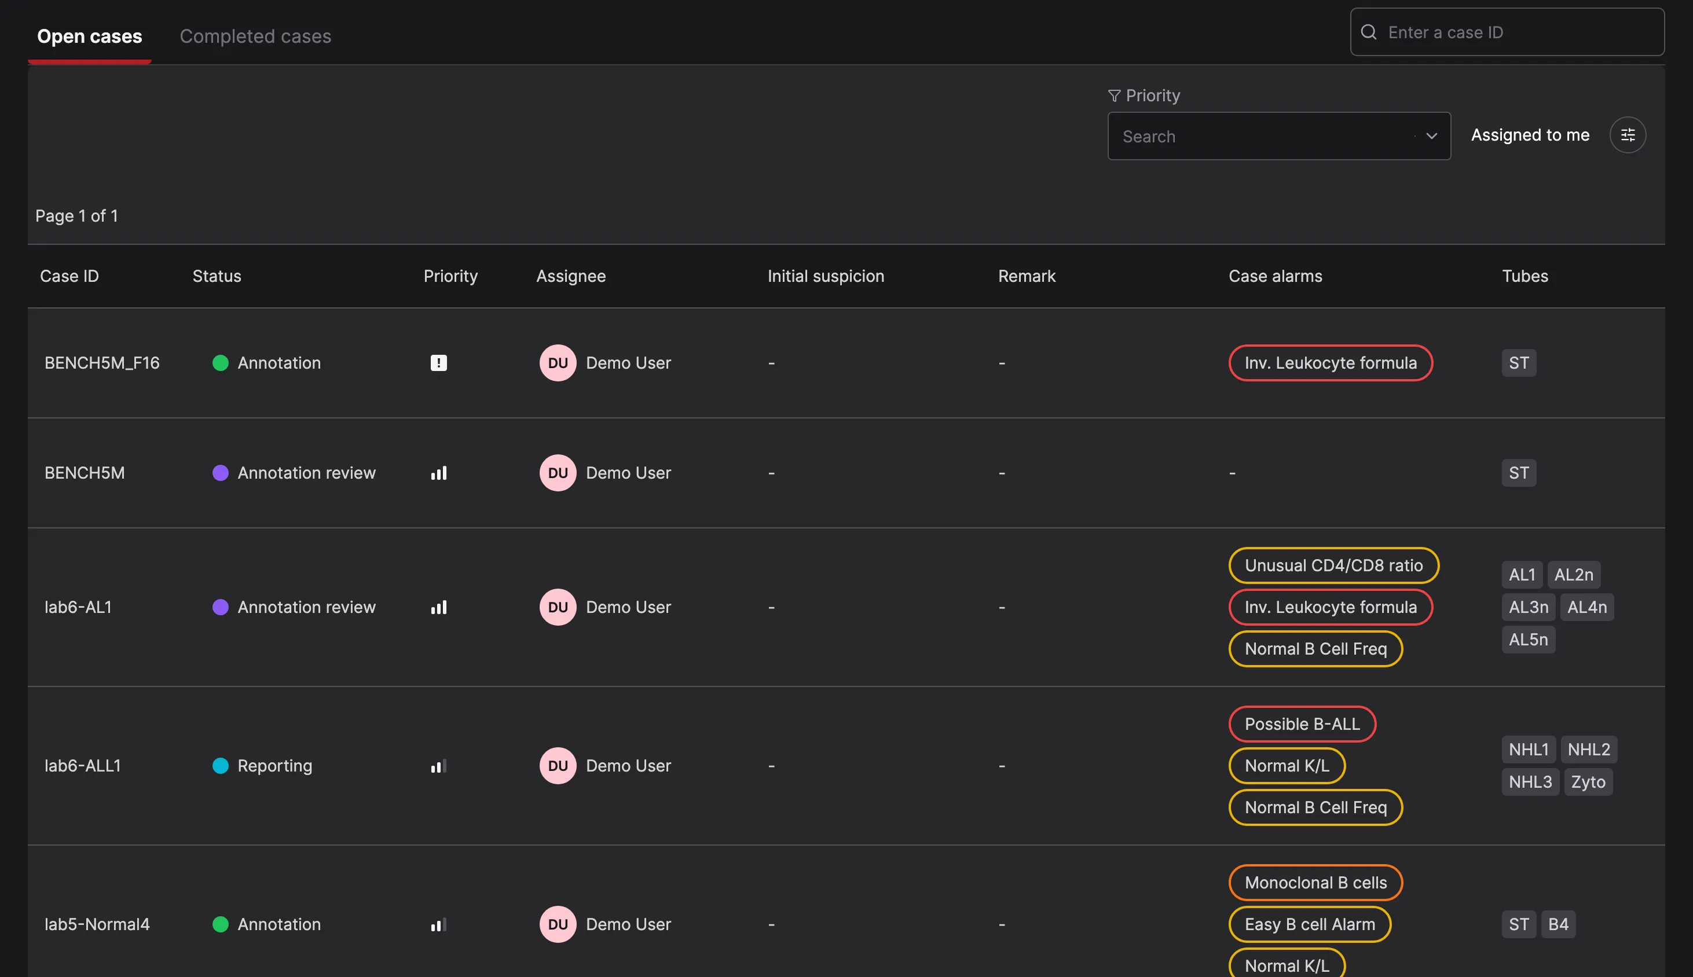This screenshot has width=1693, height=977.
Task: Switch to the Open cases tab
Action: point(89,36)
